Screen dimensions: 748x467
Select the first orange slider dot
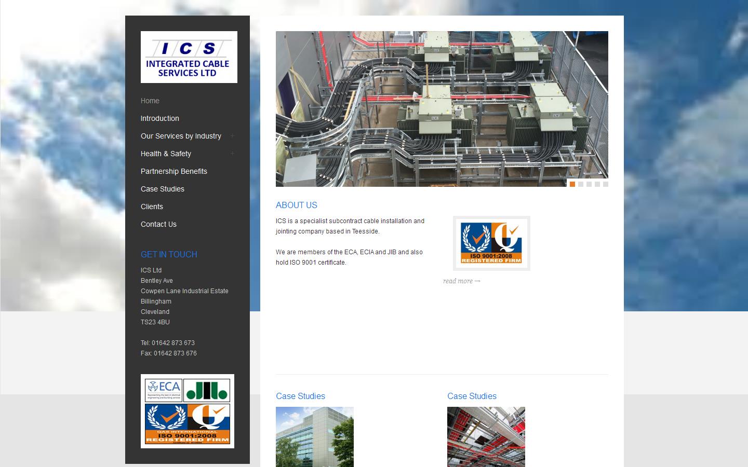pos(572,184)
